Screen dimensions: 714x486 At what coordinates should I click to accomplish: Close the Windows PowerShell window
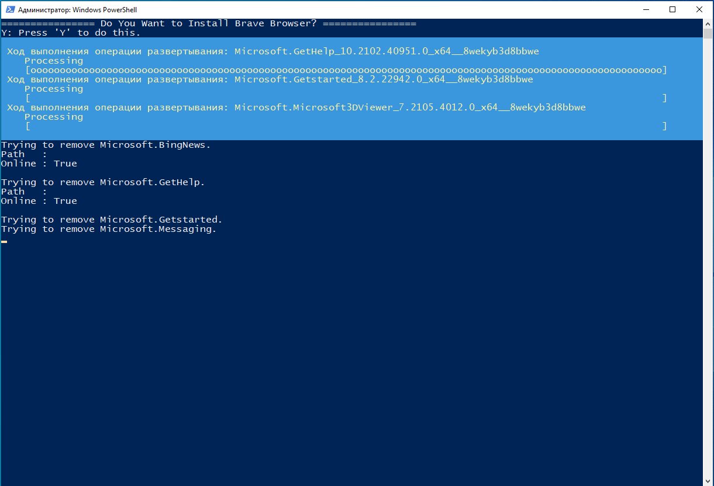click(699, 9)
